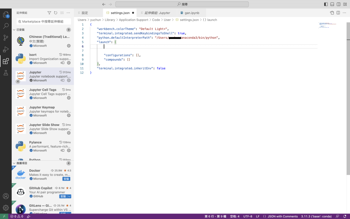
Task: Switch to the 延伸模組: Jupyter tab
Action: click(x=157, y=13)
